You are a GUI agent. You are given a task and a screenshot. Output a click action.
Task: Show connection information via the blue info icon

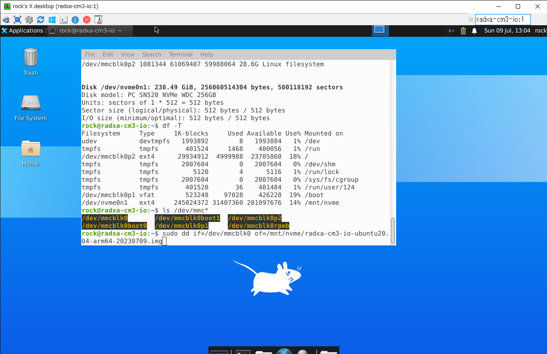click(75, 20)
